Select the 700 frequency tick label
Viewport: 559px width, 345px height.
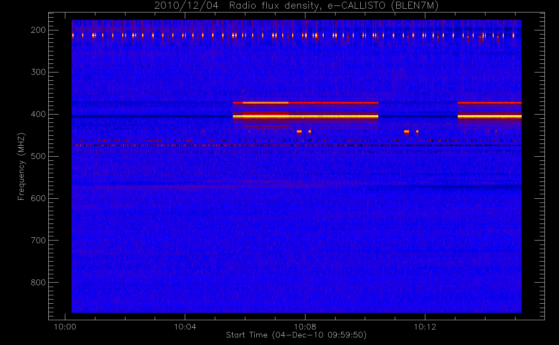click(x=38, y=240)
